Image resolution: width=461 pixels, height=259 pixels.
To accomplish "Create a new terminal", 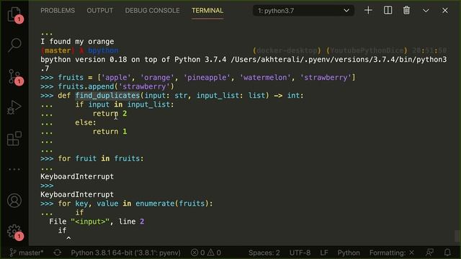I will [368, 11].
